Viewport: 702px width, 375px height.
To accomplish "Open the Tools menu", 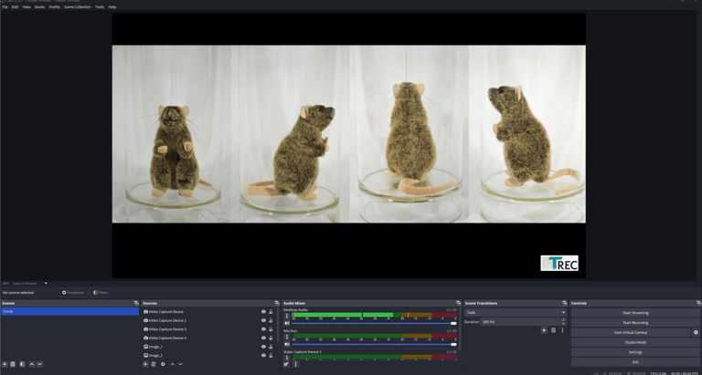I will [x=100, y=7].
